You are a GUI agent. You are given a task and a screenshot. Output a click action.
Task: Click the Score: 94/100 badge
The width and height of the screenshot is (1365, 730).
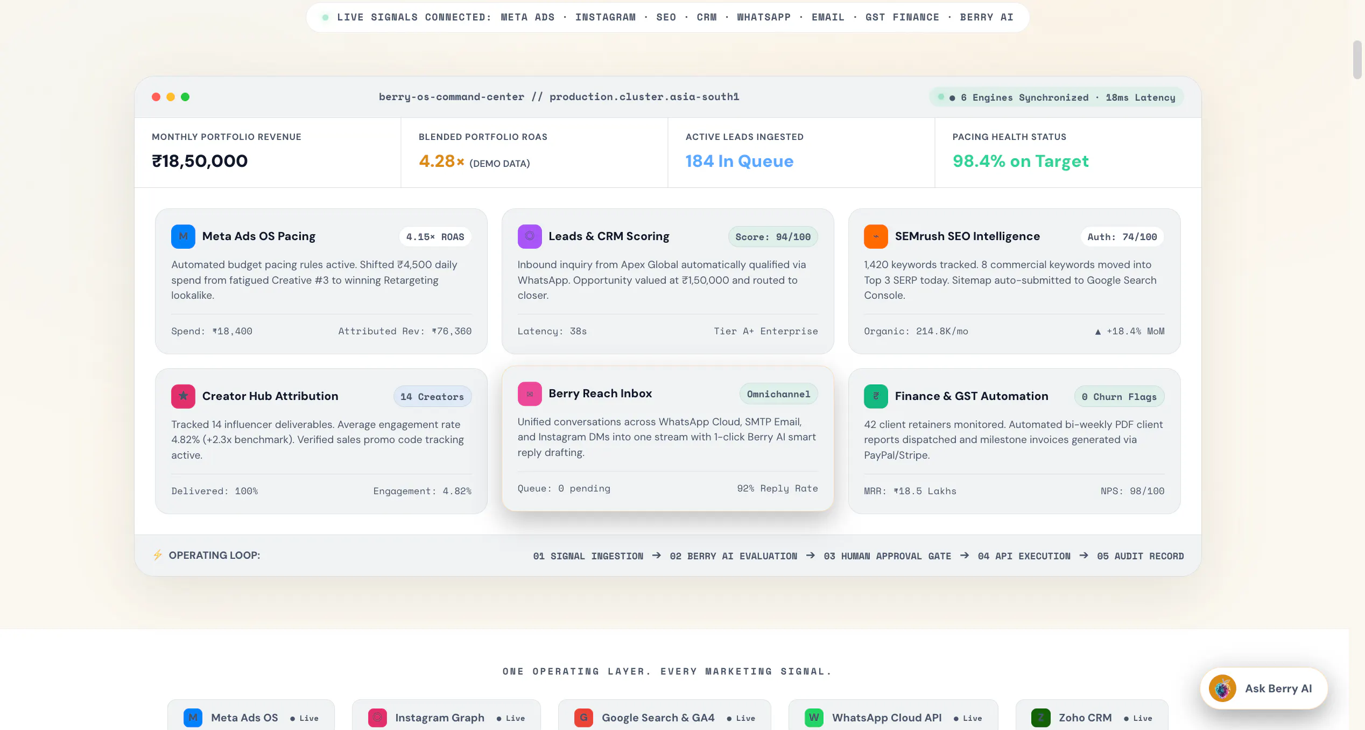tap(773, 237)
